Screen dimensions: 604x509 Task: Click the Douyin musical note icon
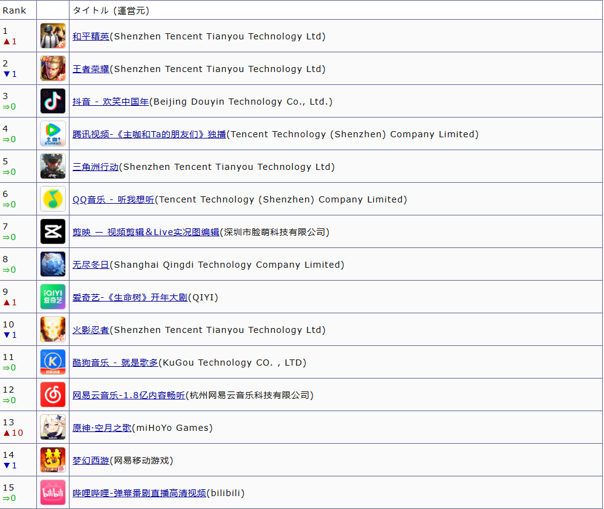pyautogui.click(x=53, y=101)
